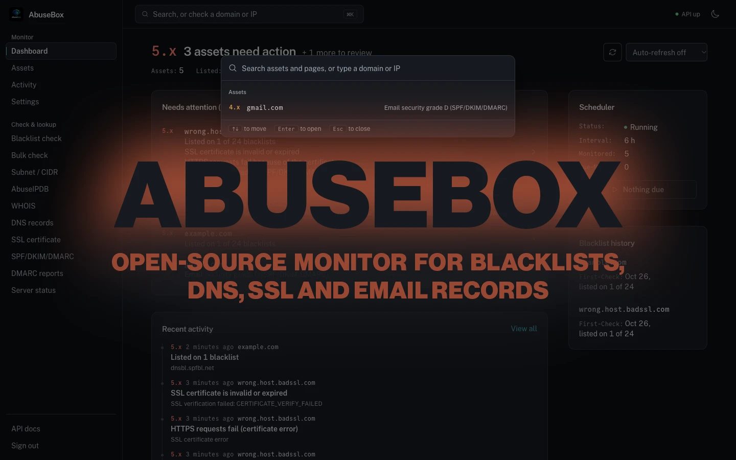Click the AbuseBox logo icon

(16, 14)
